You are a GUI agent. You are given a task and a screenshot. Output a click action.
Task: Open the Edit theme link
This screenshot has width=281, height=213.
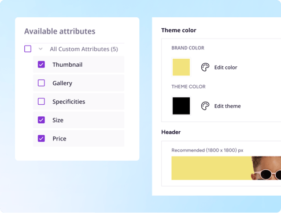pyautogui.click(x=227, y=106)
